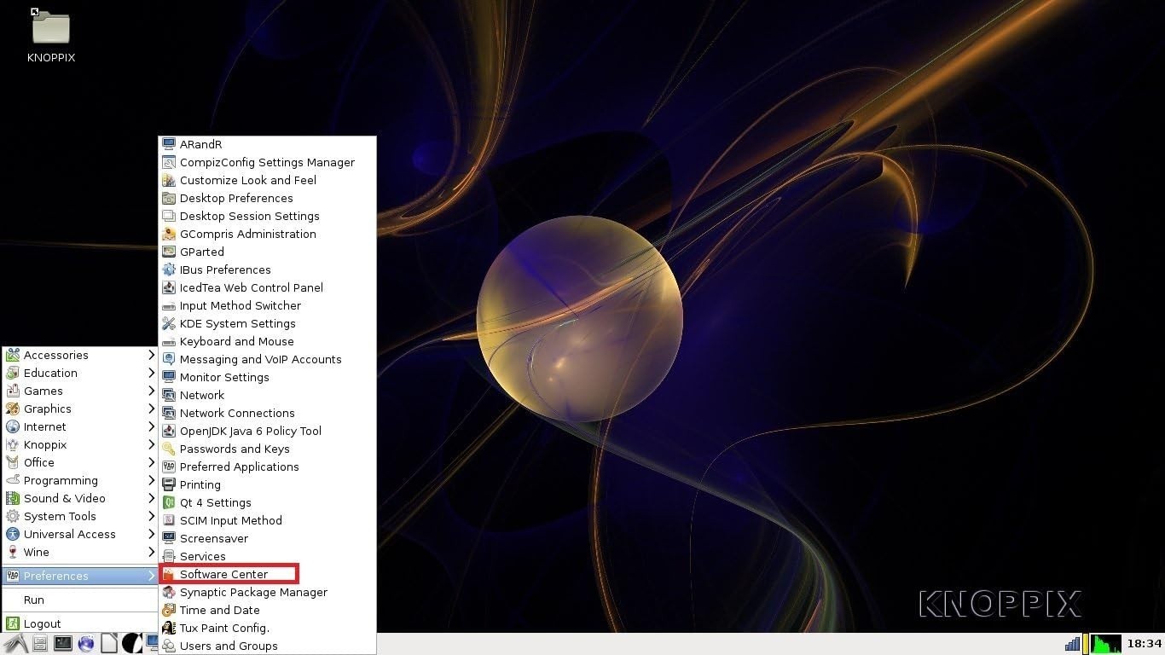The image size is (1165, 655).
Task: Open Messaging and VoIP Accounts
Action: pyautogui.click(x=267, y=359)
